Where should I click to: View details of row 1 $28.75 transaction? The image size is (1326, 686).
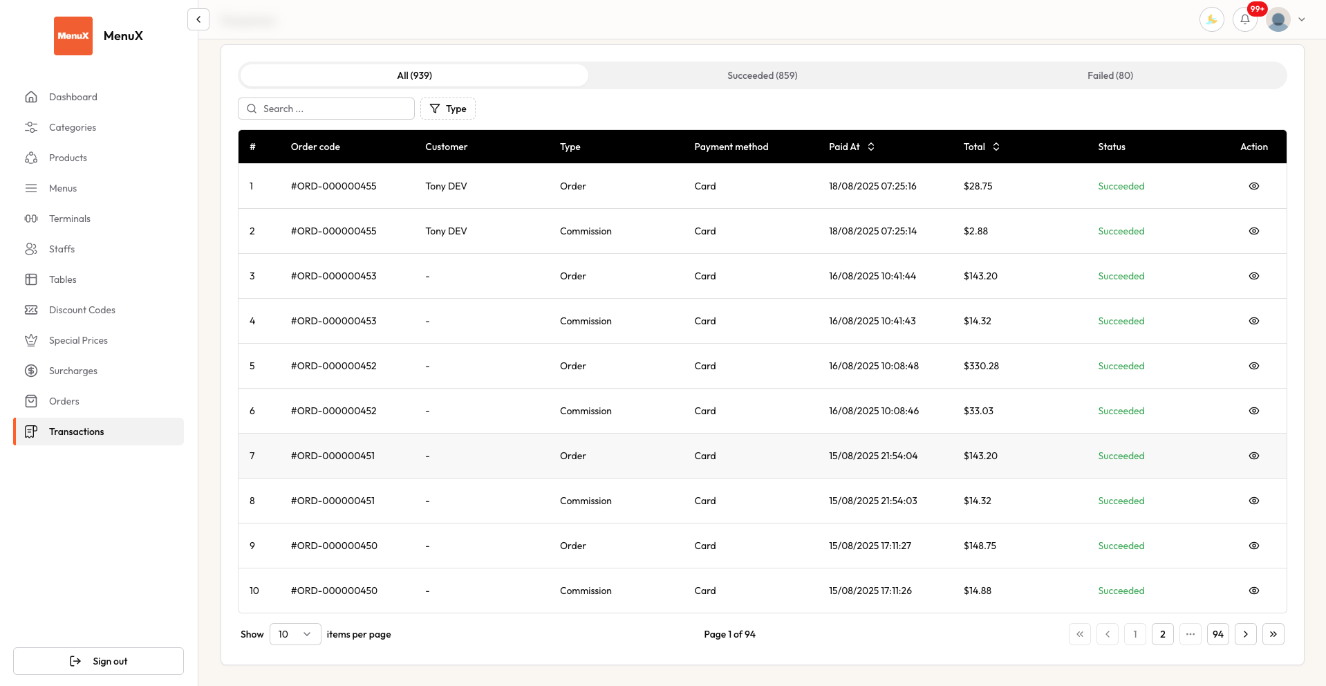pyautogui.click(x=1253, y=186)
